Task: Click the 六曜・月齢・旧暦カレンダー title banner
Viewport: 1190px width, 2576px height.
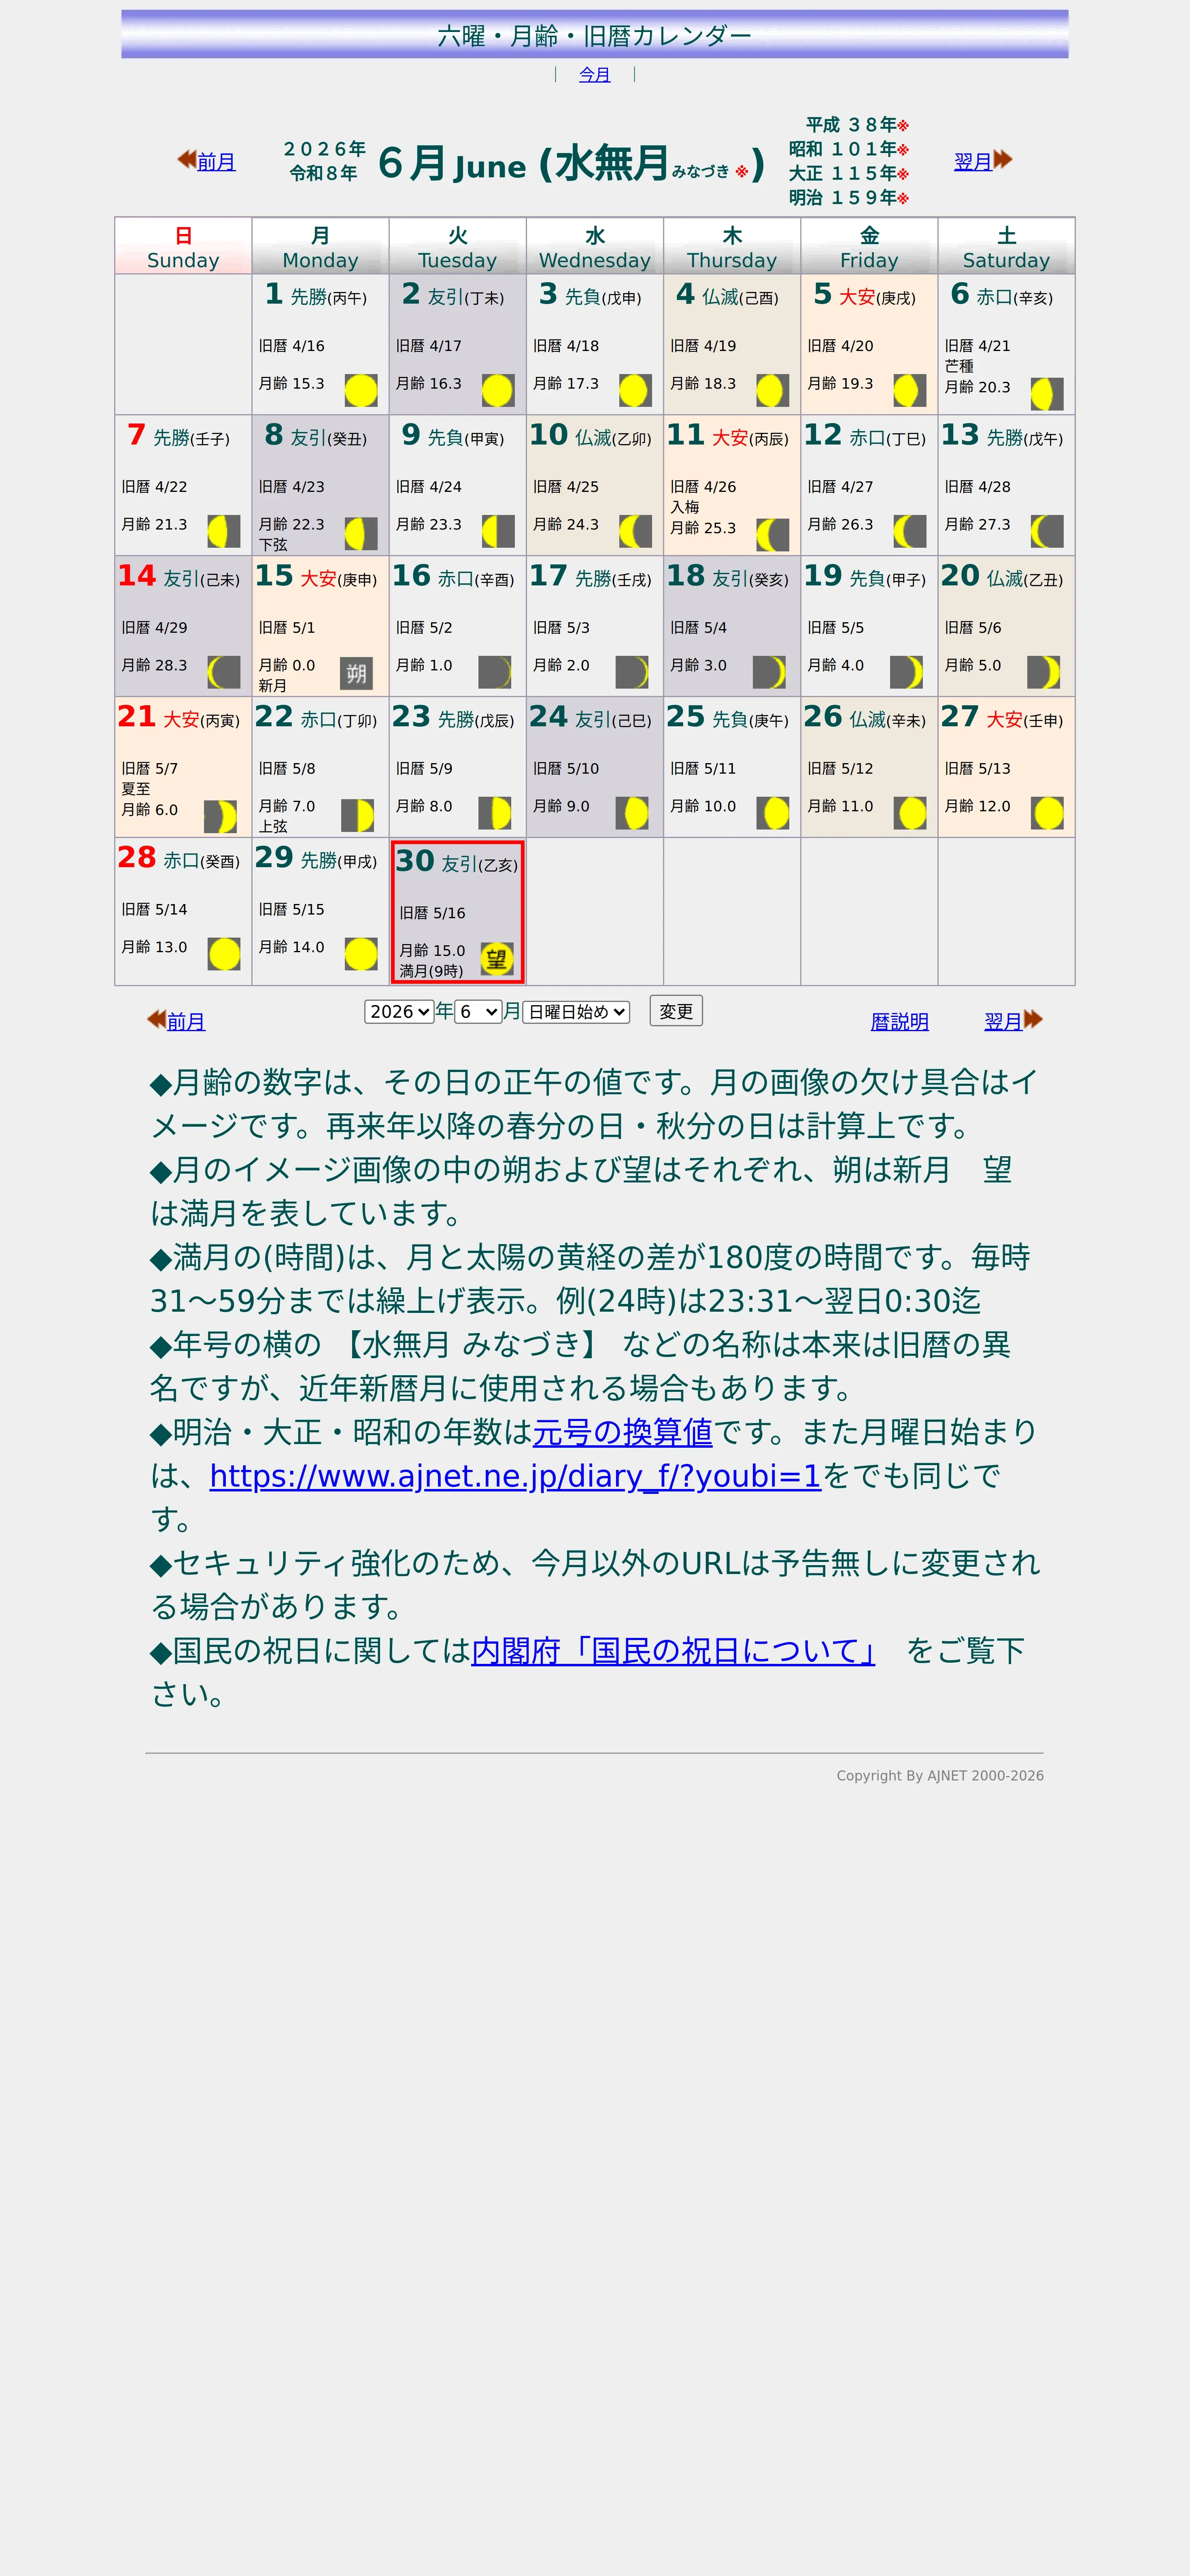Action: pos(595,35)
